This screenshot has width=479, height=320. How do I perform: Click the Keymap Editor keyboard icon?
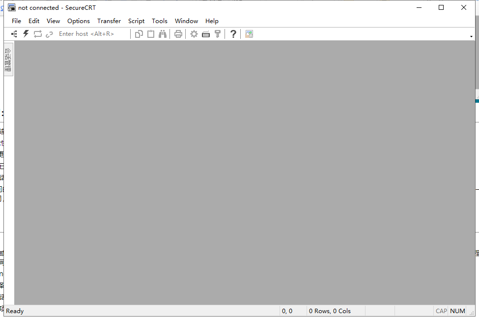[206, 34]
